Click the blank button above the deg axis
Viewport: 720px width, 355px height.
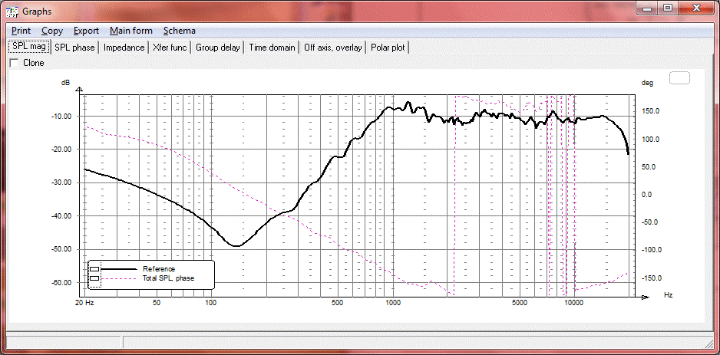coord(679,78)
